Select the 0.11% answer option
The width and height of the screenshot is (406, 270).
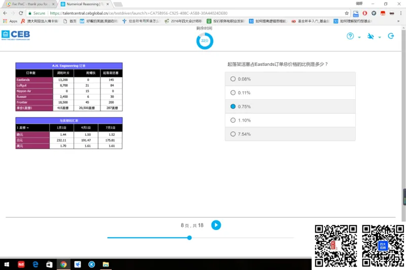pos(290,93)
